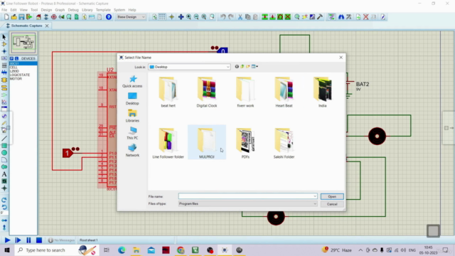Click the Open Project folder icon
The width and height of the screenshot is (455, 256).
[x=14, y=17]
